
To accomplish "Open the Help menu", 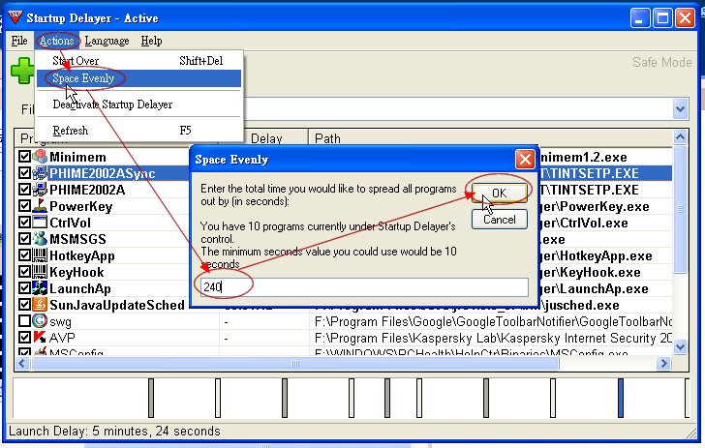I will click(x=151, y=41).
